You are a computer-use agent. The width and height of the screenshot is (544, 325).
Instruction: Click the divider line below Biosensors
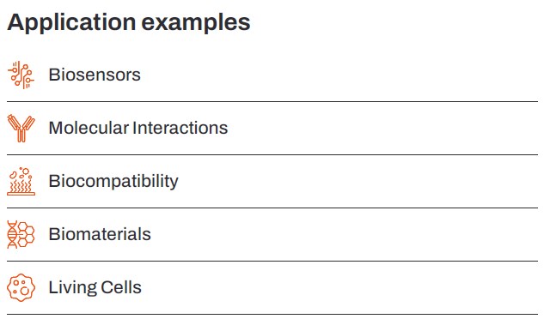pos(272,102)
